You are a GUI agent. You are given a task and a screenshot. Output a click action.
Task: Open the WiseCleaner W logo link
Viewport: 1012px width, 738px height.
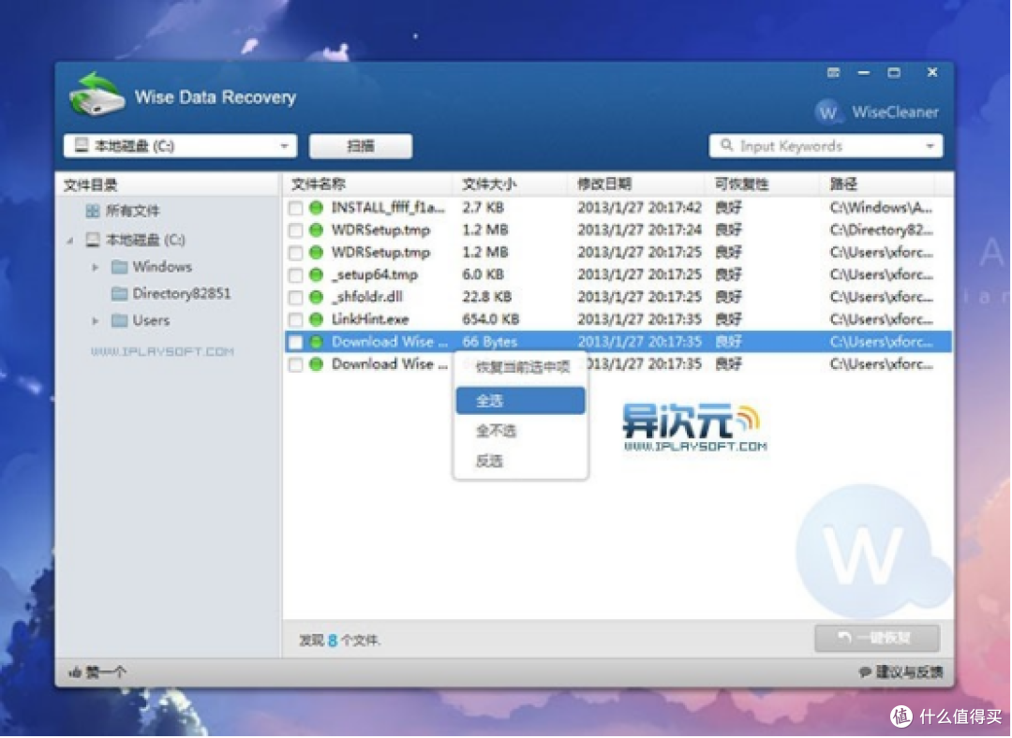click(x=826, y=112)
